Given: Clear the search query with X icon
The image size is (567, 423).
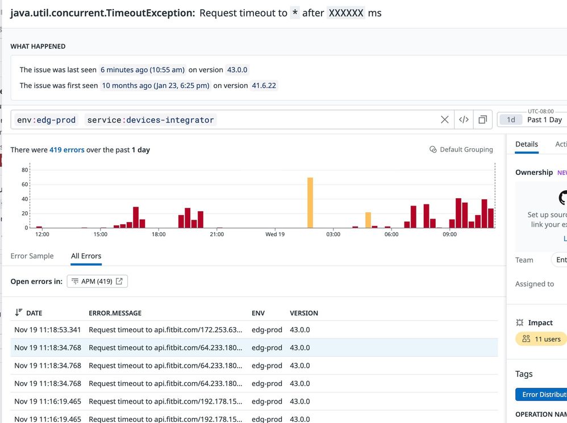Looking at the screenshot, I should pos(445,120).
